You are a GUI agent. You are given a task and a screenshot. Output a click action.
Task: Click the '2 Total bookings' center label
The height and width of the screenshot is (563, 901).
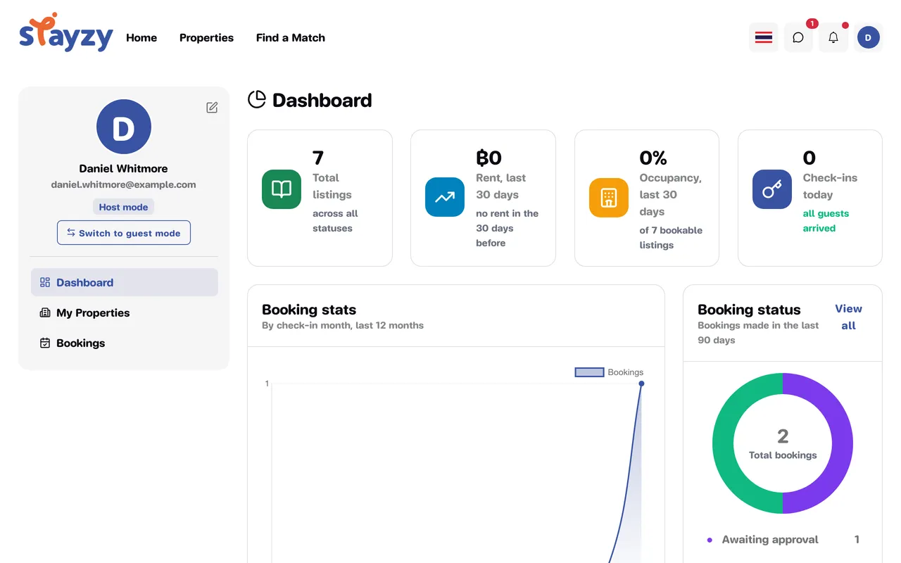point(783,444)
